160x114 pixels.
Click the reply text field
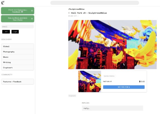(112, 108)
